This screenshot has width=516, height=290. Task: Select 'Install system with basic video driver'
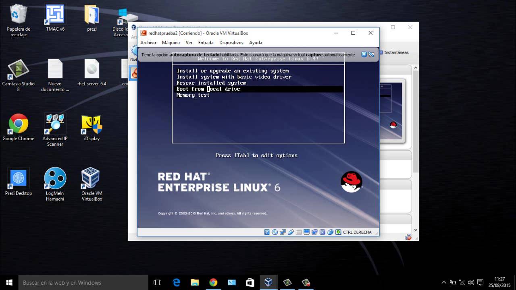[x=234, y=77]
